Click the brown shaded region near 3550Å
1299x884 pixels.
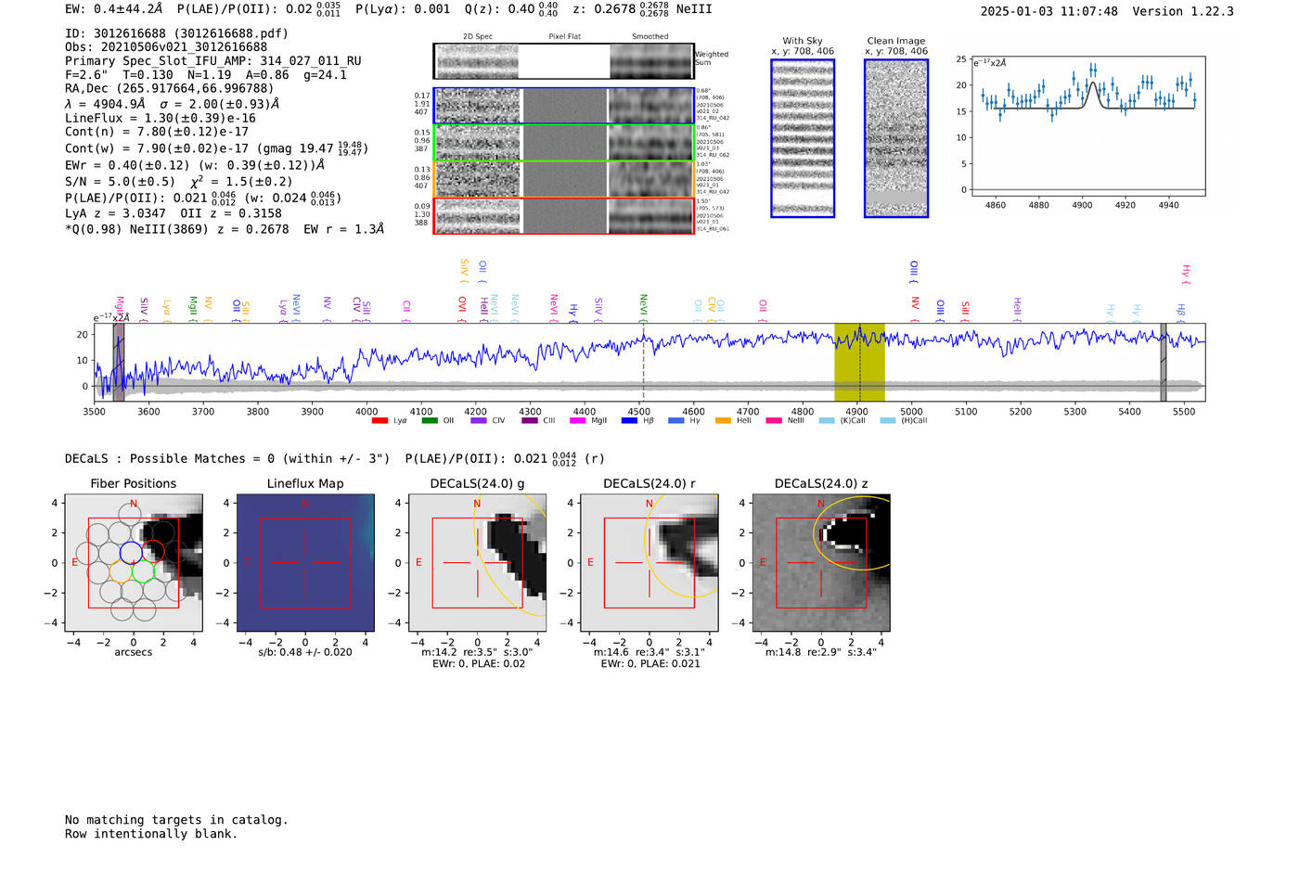119,363
